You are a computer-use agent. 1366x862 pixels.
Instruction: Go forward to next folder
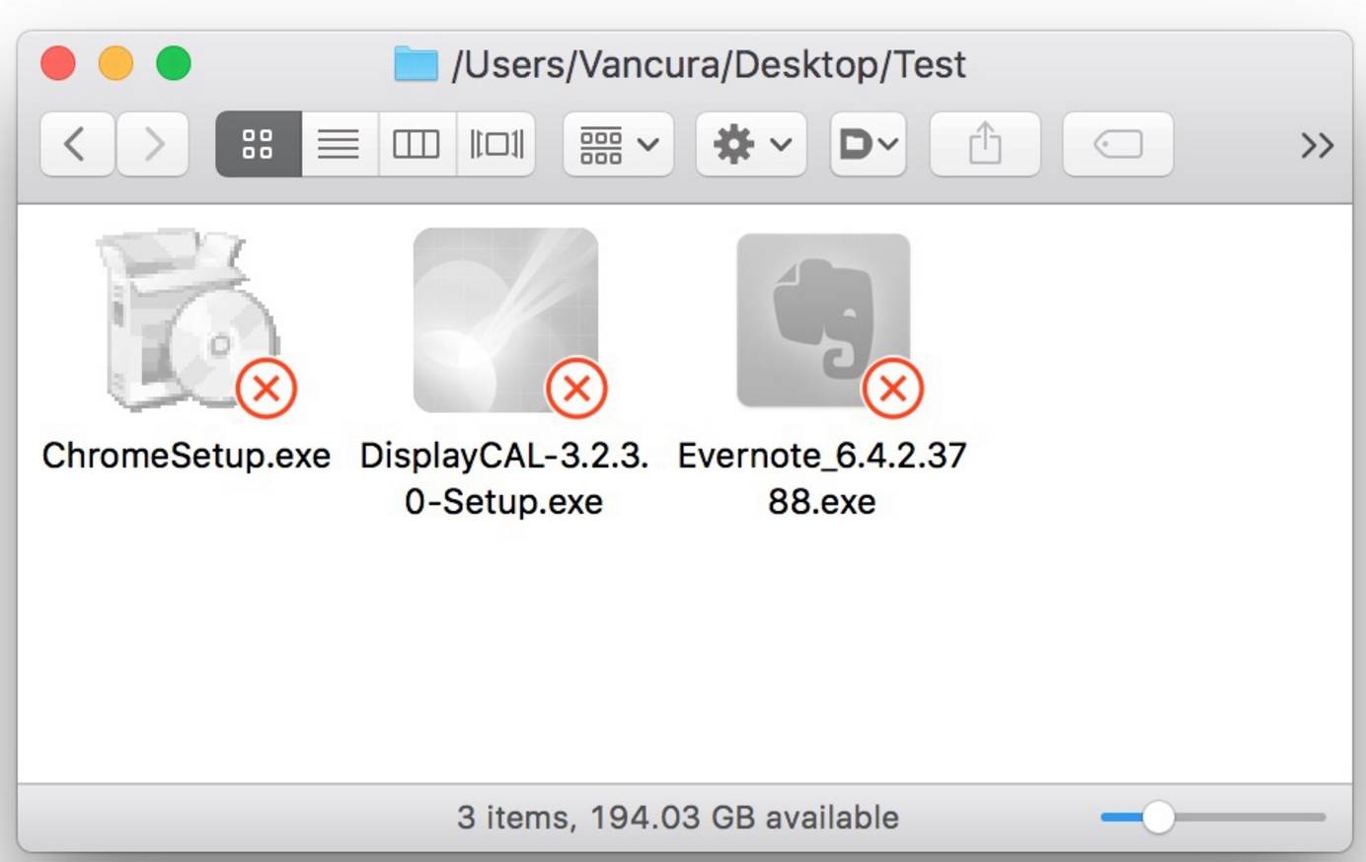point(153,145)
